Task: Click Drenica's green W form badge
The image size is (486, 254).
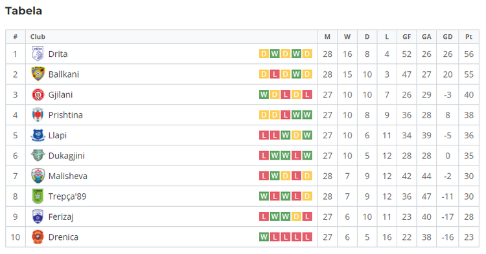Action: coord(264,237)
